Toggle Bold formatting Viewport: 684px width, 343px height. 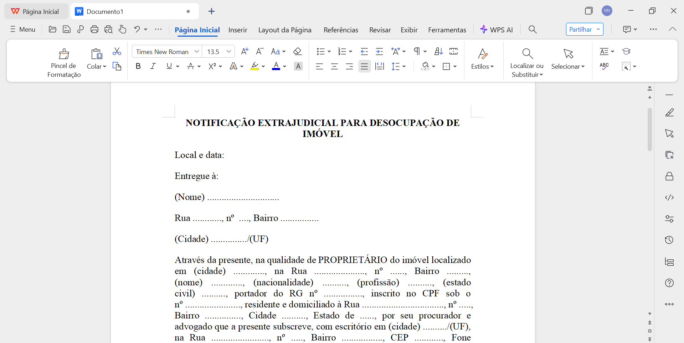coord(138,66)
